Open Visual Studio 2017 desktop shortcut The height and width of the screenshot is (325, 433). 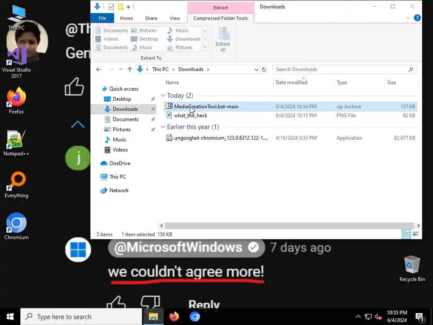pos(16,62)
